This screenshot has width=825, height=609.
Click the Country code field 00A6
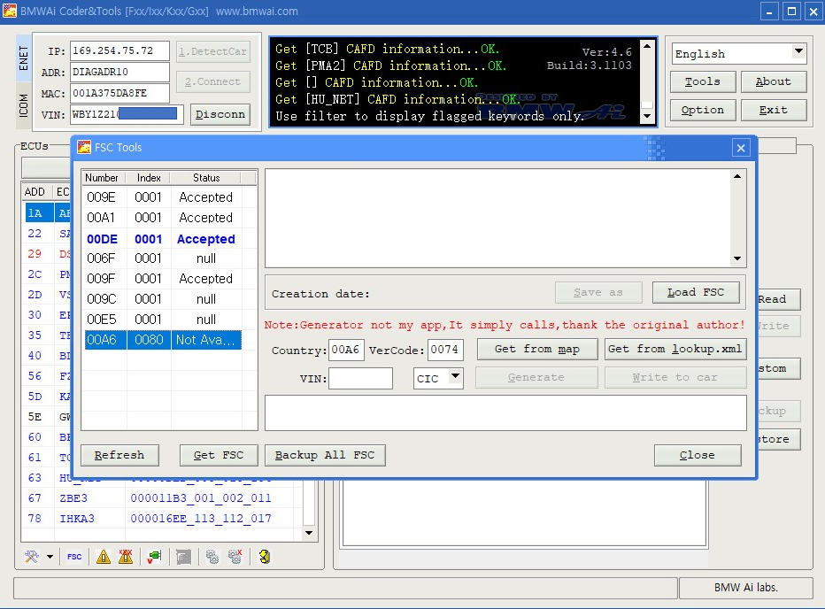pos(346,350)
